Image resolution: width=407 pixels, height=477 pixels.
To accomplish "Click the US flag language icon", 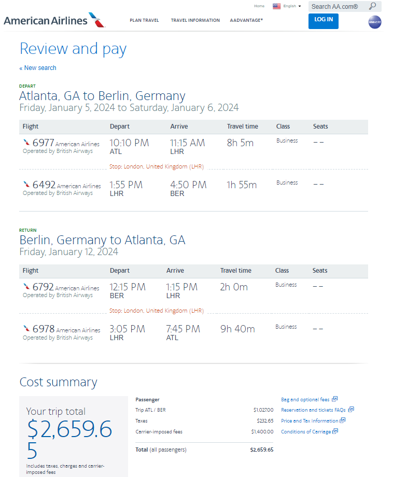I will [x=276, y=6].
